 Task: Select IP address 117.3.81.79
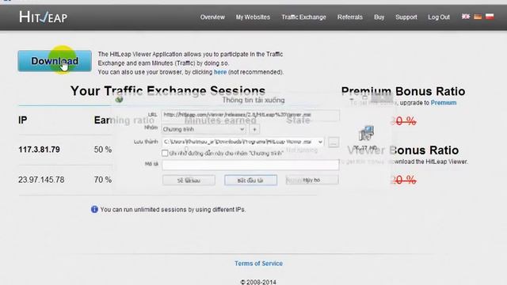click(39, 150)
